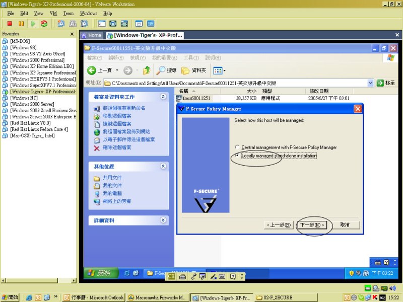
Task: Expand the Explorer address bar dropdown
Action: [370, 83]
